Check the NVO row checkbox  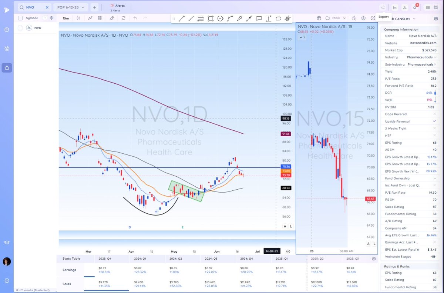(20, 28)
